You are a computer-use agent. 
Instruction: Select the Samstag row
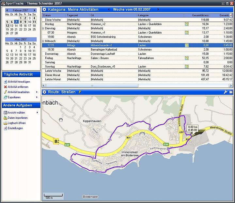coord(137,62)
